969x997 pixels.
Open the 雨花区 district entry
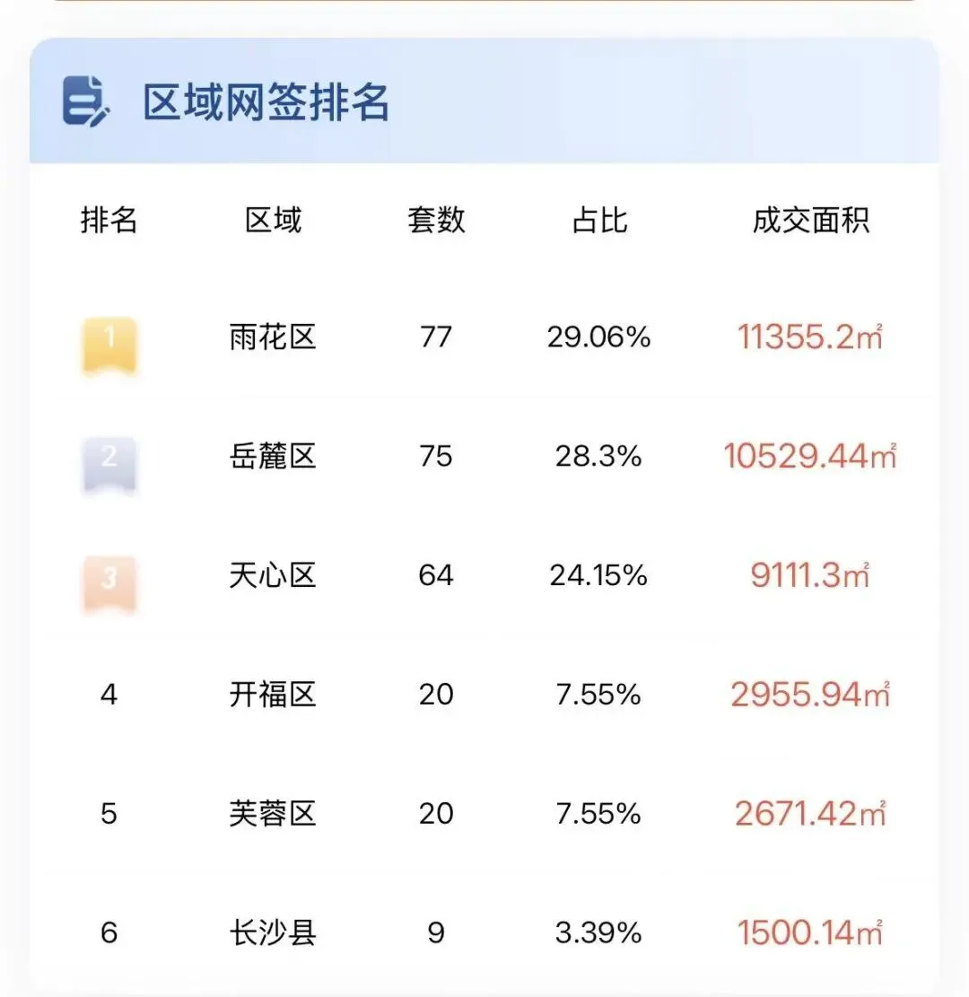click(x=273, y=337)
